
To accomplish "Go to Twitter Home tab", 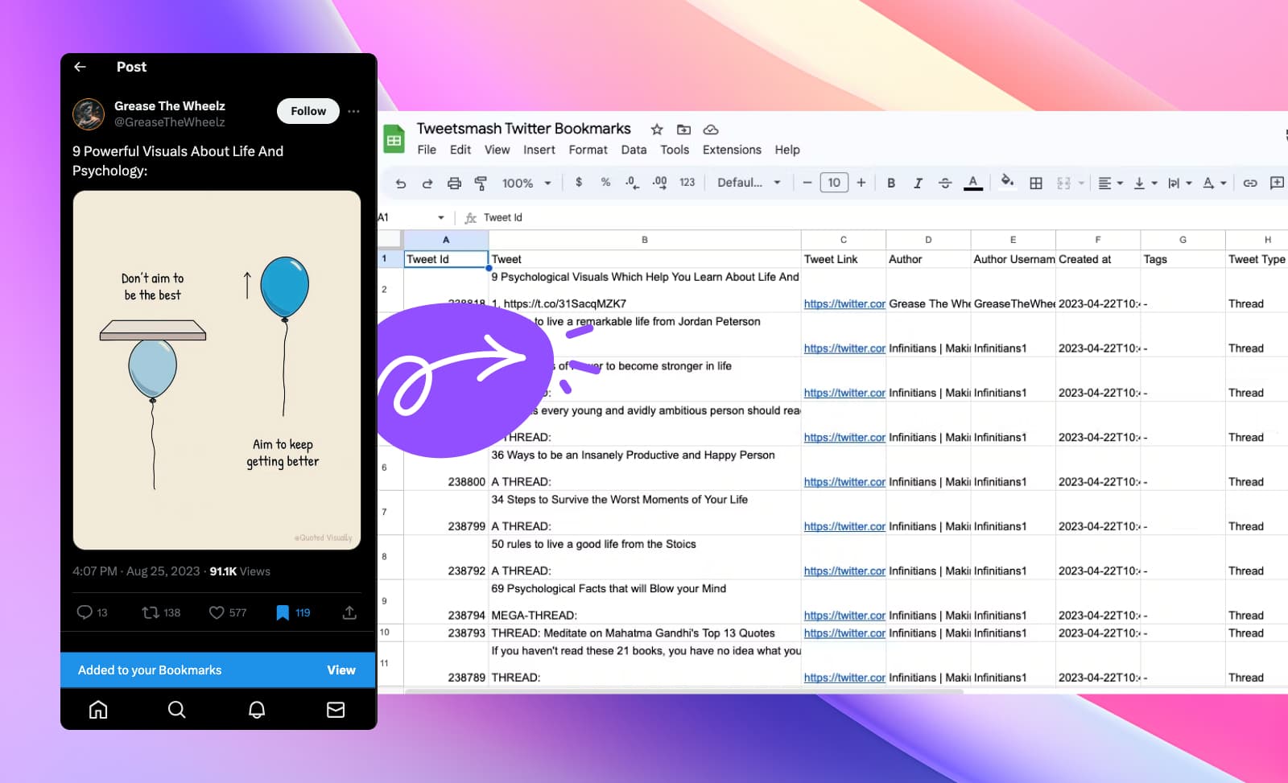I will point(98,709).
